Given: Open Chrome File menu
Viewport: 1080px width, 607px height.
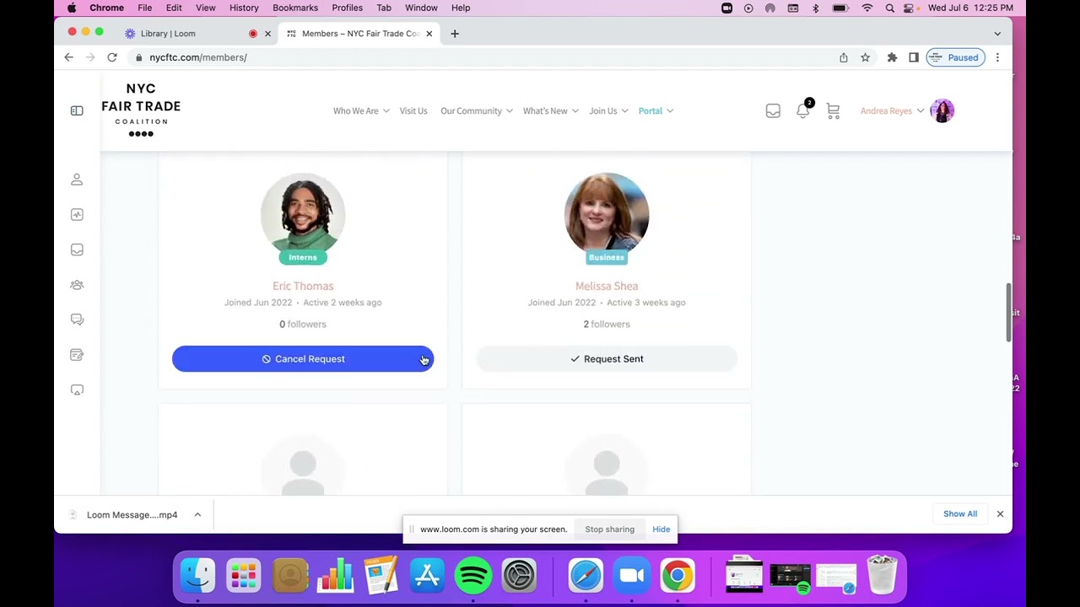Looking at the screenshot, I should 145,8.
